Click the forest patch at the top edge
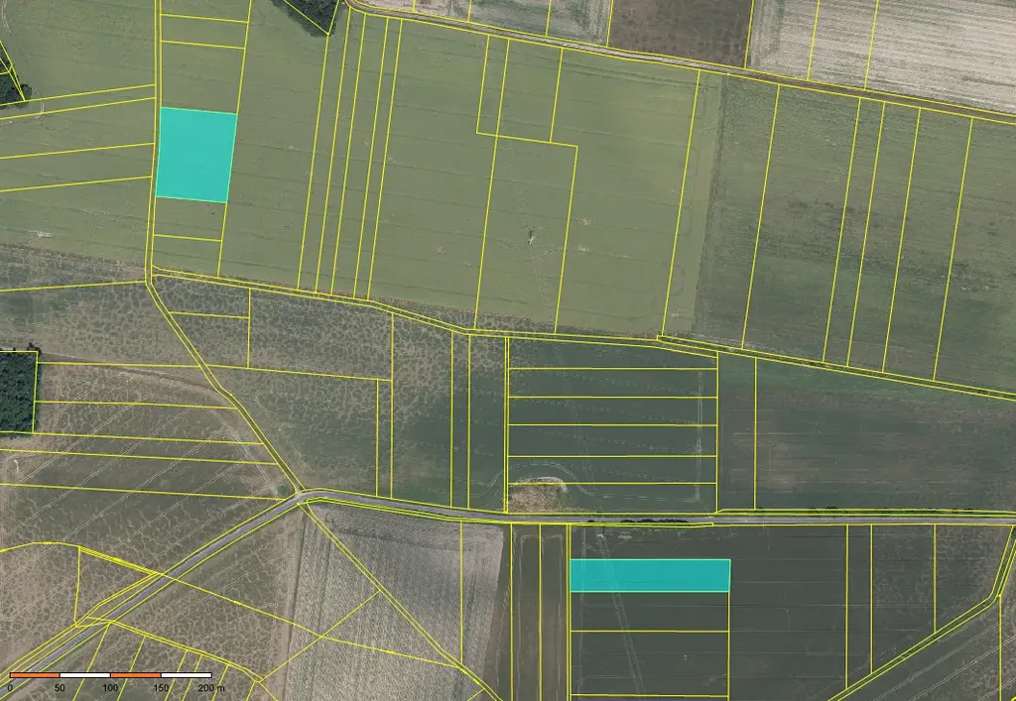Image resolution: width=1016 pixels, height=701 pixels. (313, 14)
